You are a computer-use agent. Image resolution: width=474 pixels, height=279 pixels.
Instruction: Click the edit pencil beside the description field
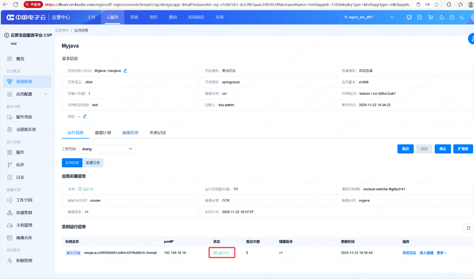point(85,116)
